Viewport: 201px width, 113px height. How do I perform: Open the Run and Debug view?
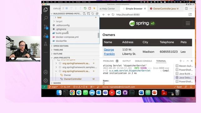[46, 35]
